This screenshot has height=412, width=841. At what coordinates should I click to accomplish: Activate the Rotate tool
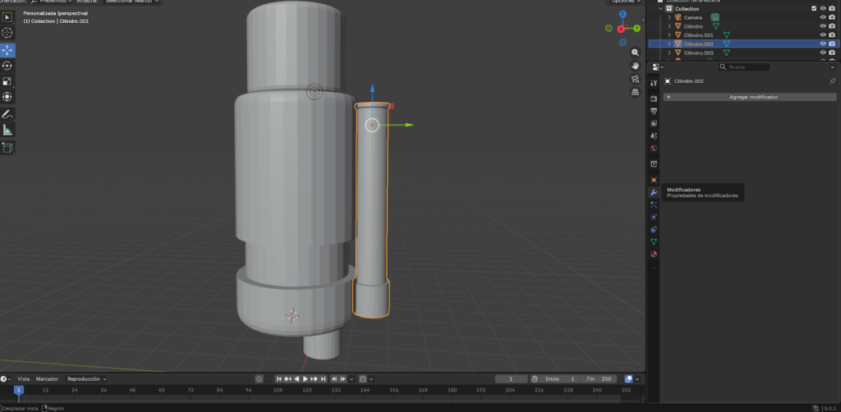7,66
